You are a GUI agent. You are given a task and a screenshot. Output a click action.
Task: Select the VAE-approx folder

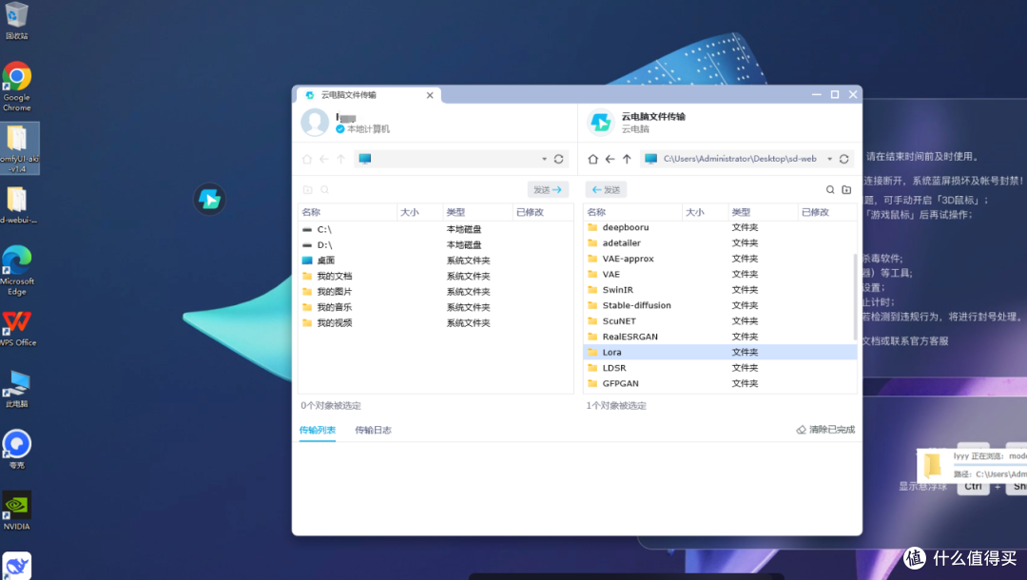pos(719,259)
